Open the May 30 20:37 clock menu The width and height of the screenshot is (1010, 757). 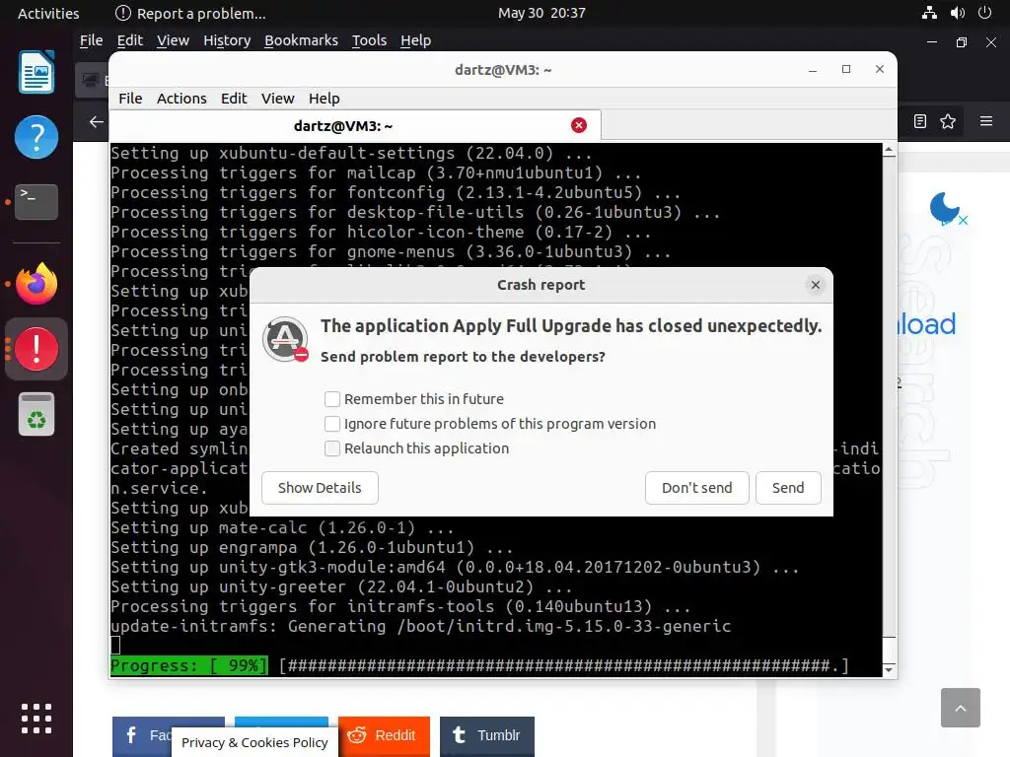(x=541, y=13)
